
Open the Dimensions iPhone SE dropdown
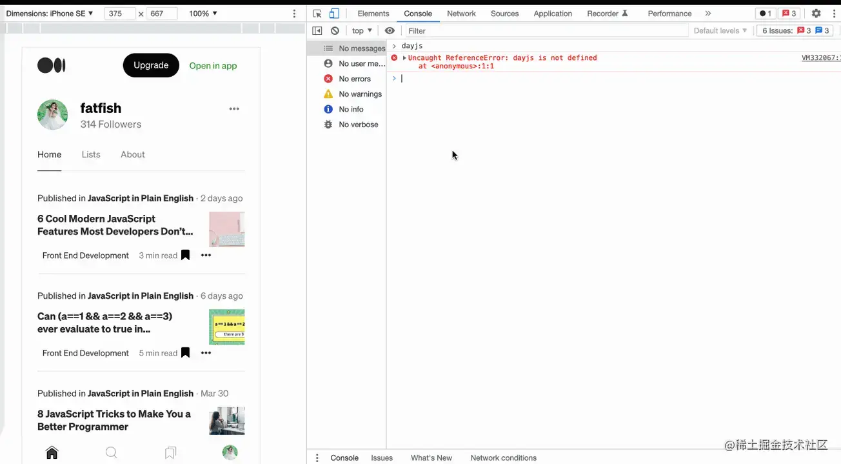click(50, 14)
